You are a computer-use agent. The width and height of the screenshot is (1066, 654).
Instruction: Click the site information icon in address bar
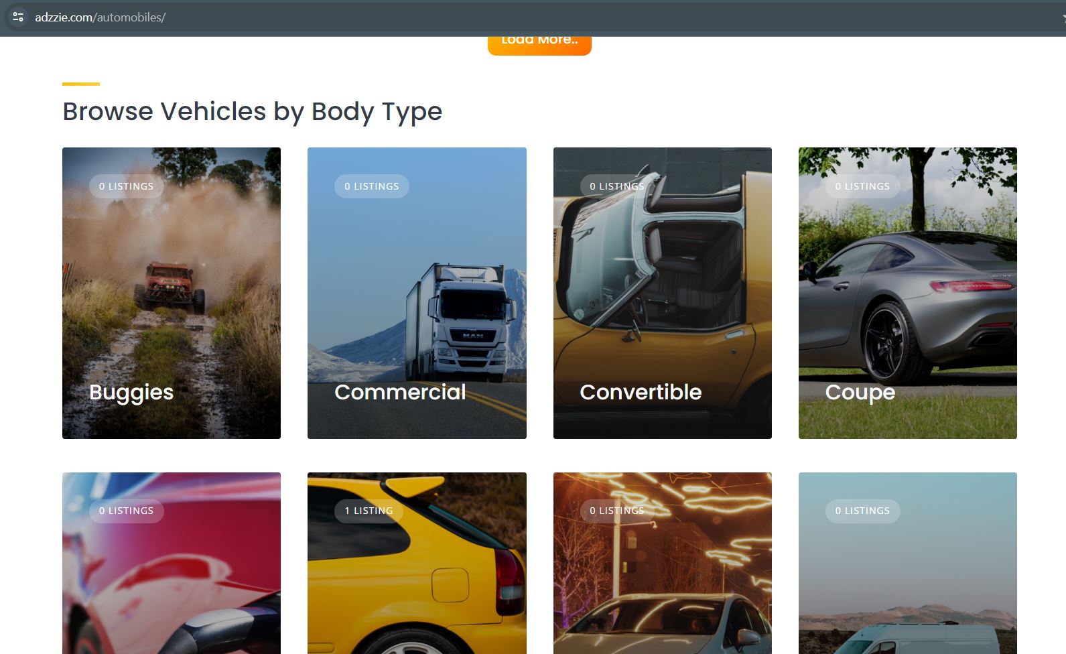pos(18,17)
